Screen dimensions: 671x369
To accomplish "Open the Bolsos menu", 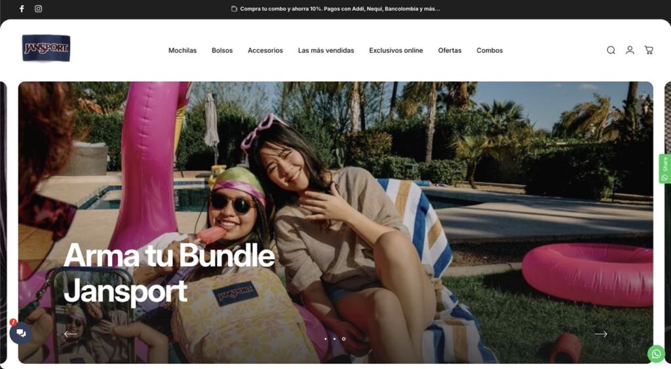I will pos(222,50).
